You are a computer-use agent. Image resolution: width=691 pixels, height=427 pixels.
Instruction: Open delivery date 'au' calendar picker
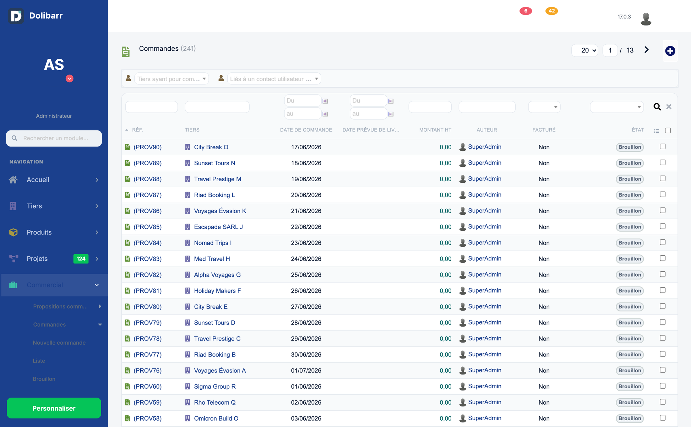[x=391, y=114]
